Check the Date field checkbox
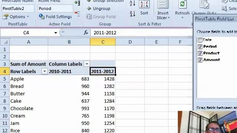Image resolution: width=237 pixels, height=133 pixels. 200,40
